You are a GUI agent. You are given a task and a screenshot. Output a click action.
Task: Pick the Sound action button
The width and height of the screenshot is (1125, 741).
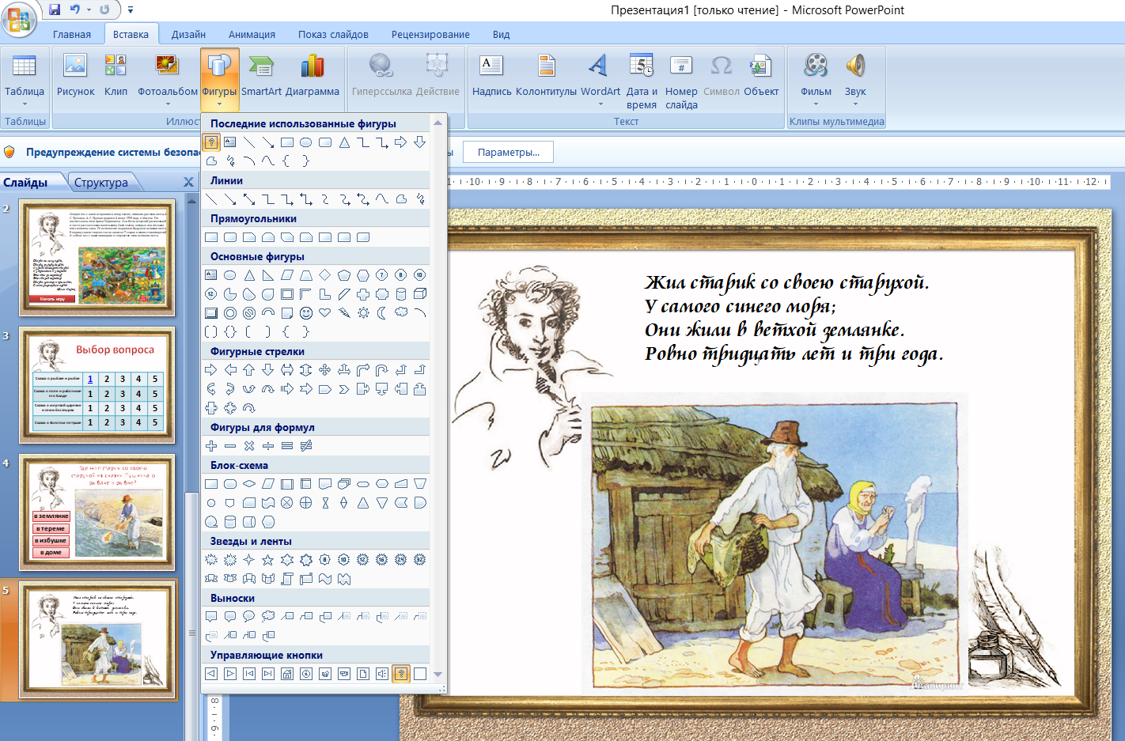(x=382, y=674)
